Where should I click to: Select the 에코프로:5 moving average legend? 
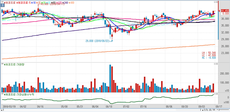[24, 3]
